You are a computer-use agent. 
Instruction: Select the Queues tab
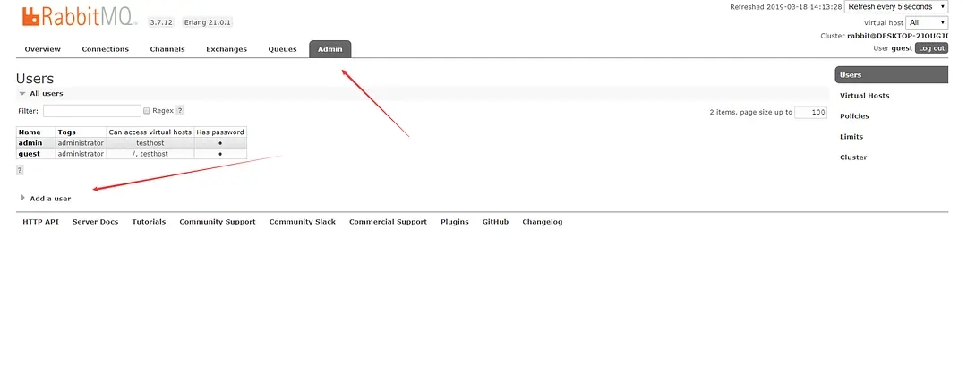click(282, 49)
